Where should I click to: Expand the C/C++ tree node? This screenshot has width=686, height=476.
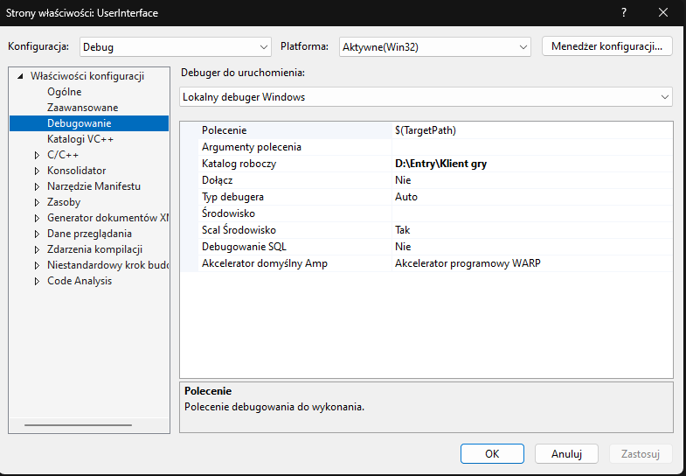37,155
